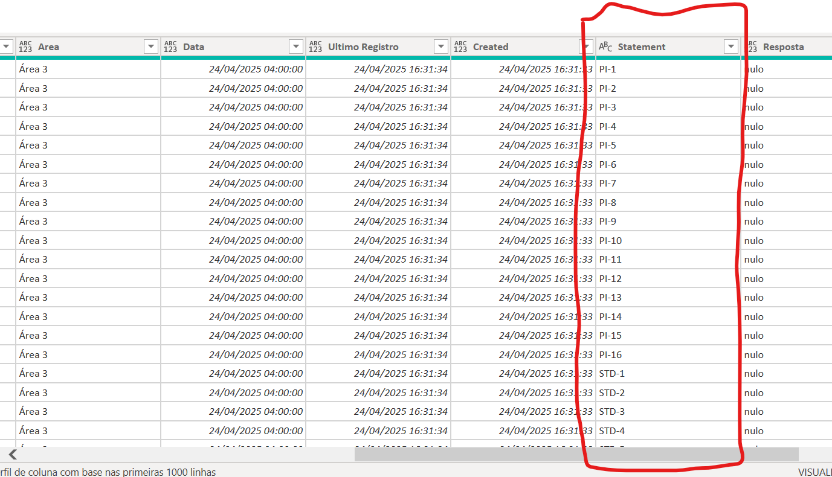Select the STD-4 Statement cell
Screen dimensions: 832x477
(x=668, y=431)
